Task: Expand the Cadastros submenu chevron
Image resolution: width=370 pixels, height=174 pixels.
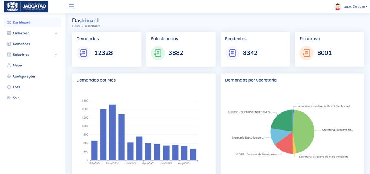Action: click(56, 33)
